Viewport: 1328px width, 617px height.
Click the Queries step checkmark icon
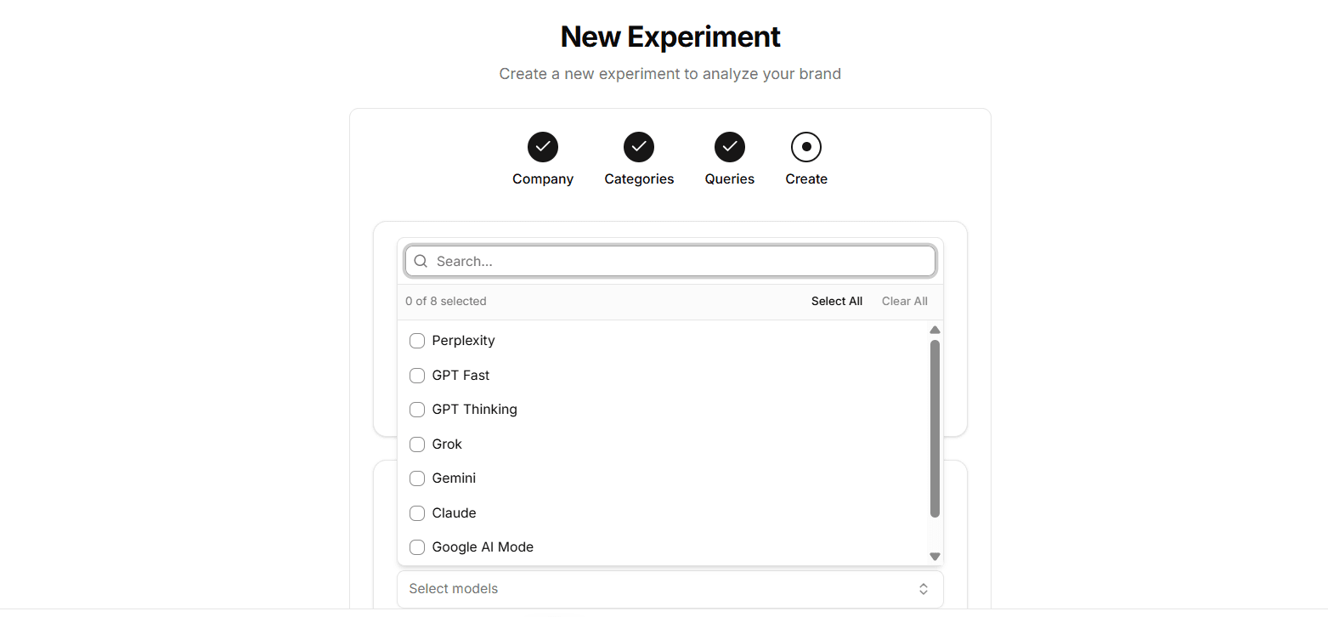tap(730, 147)
